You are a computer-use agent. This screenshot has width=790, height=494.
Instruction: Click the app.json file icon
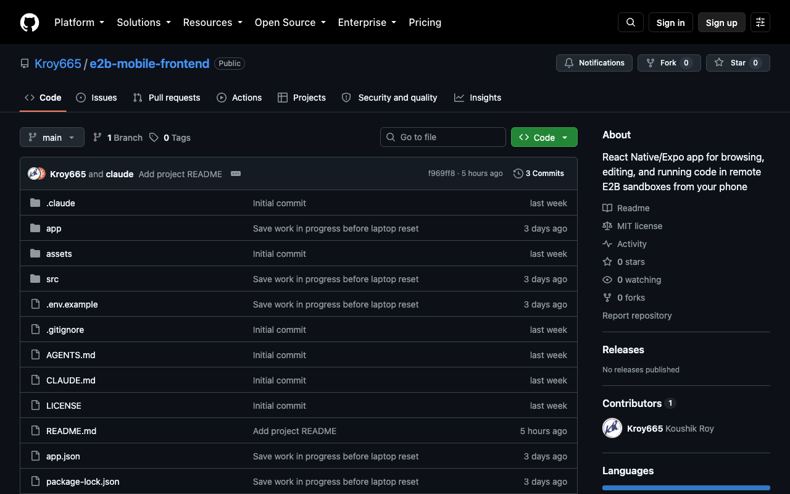pos(35,456)
